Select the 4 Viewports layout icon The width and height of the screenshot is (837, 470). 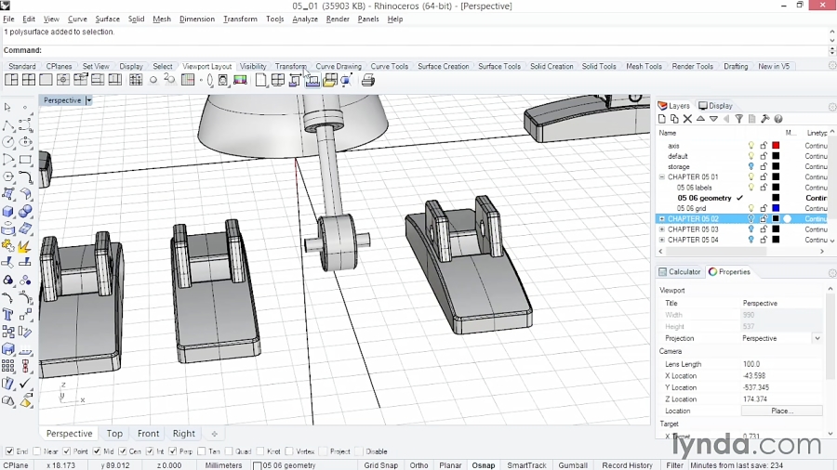28,81
